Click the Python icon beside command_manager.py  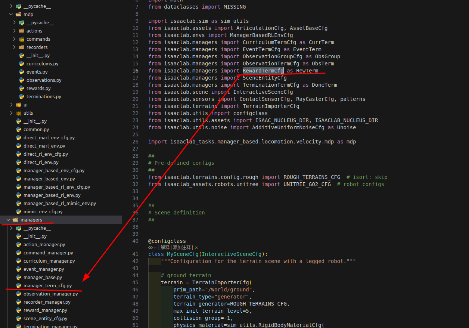(x=18, y=253)
